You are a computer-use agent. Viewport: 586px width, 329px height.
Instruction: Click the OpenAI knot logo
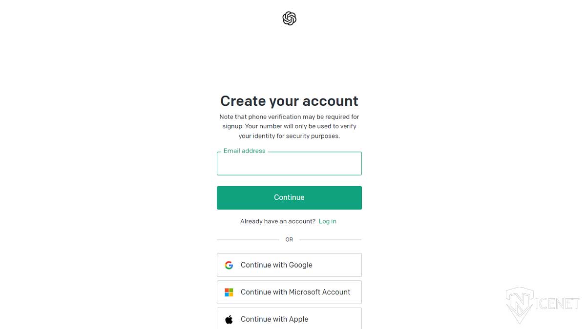pos(289,19)
